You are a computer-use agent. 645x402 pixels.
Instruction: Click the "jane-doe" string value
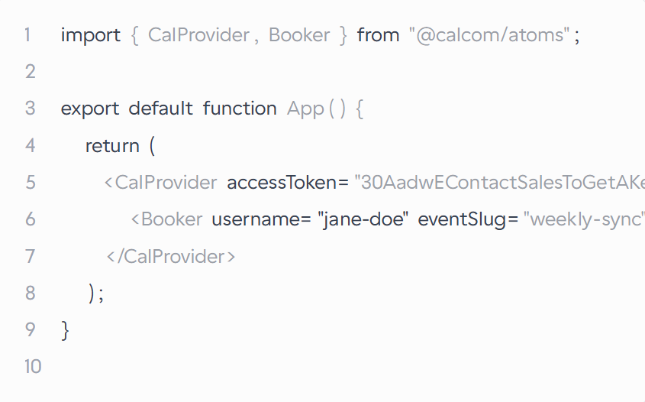coord(363,219)
